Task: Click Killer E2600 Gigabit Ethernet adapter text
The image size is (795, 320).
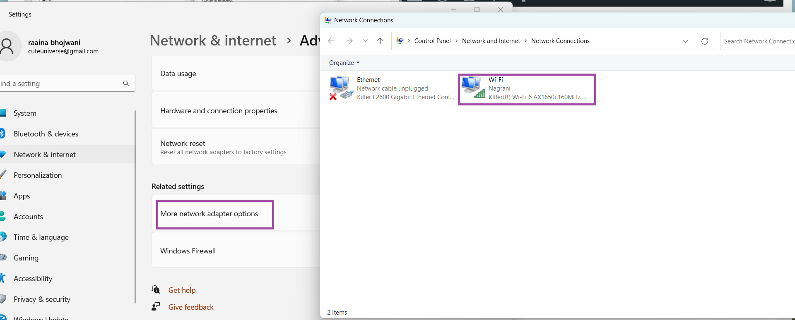Action: coord(405,97)
